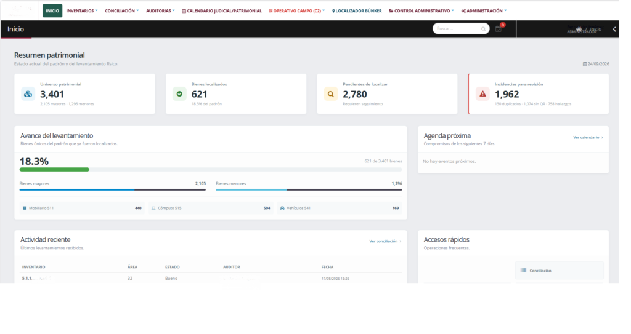
Task: Click the Mobiliario 511 icon
Action: pos(25,208)
